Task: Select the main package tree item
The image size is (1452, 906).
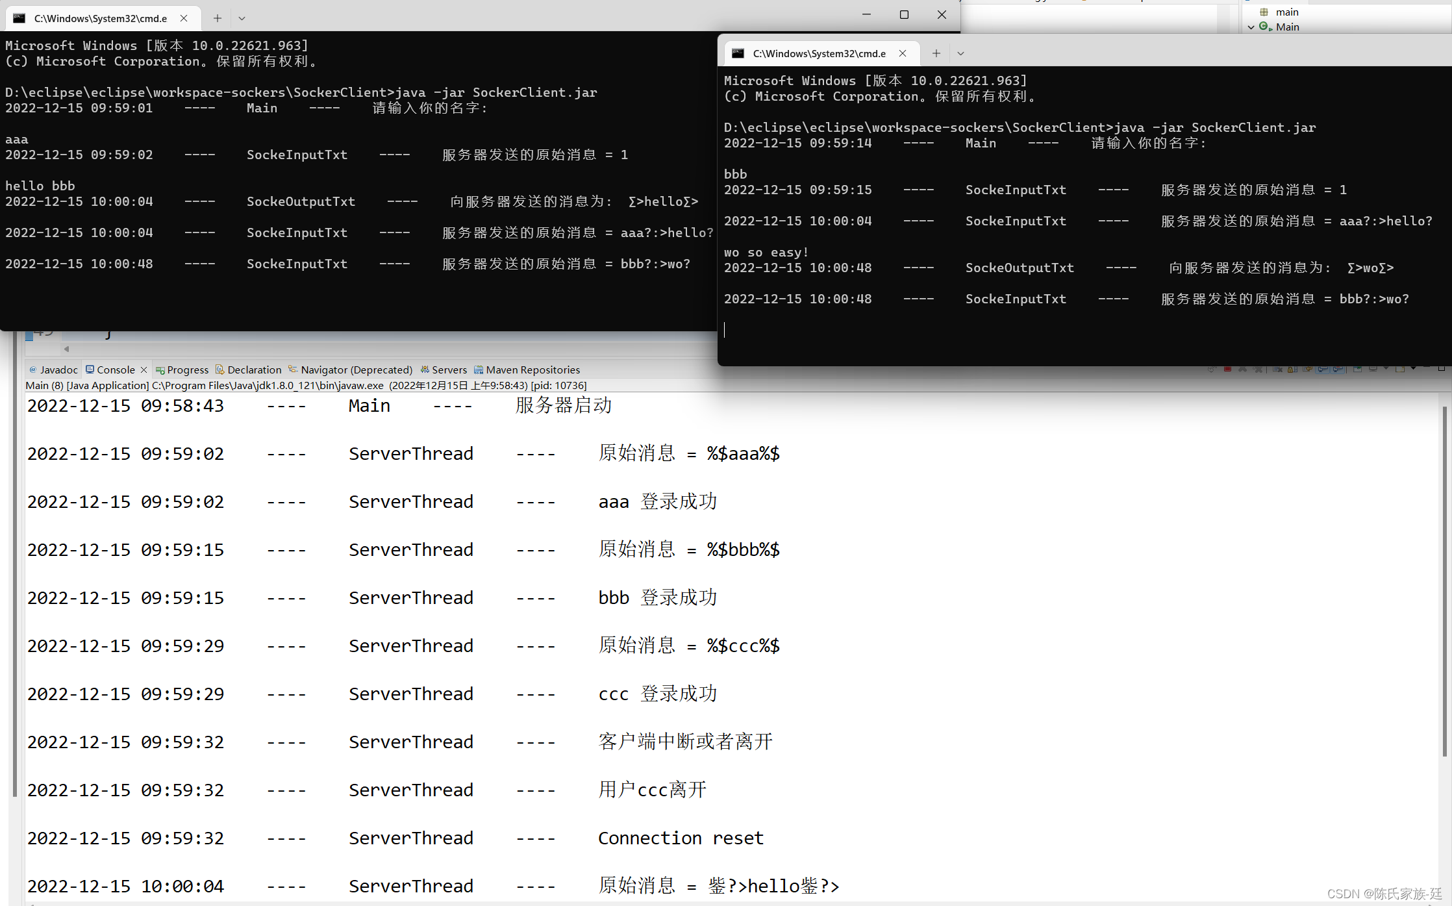Action: point(1286,12)
